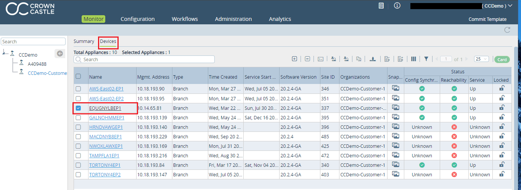Open the Configuration menu
The image size is (521, 190).
[138, 19]
